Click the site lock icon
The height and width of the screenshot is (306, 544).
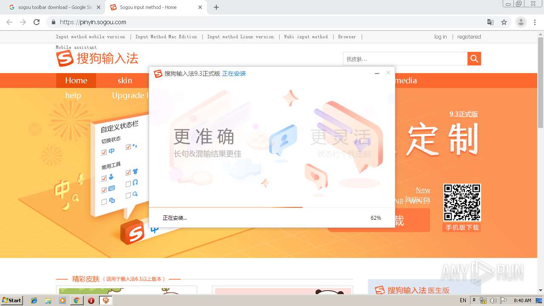[53, 22]
